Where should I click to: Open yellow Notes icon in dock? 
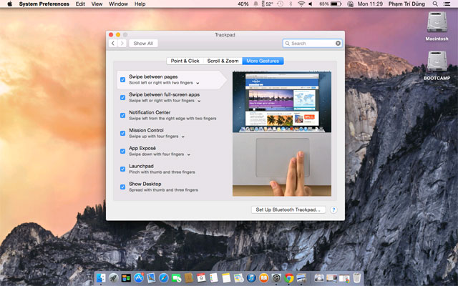[226, 278]
